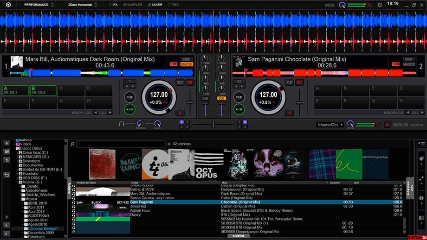Open the browser view options dropdown at top-right
The height and width of the screenshot is (240, 427).
pos(421,144)
